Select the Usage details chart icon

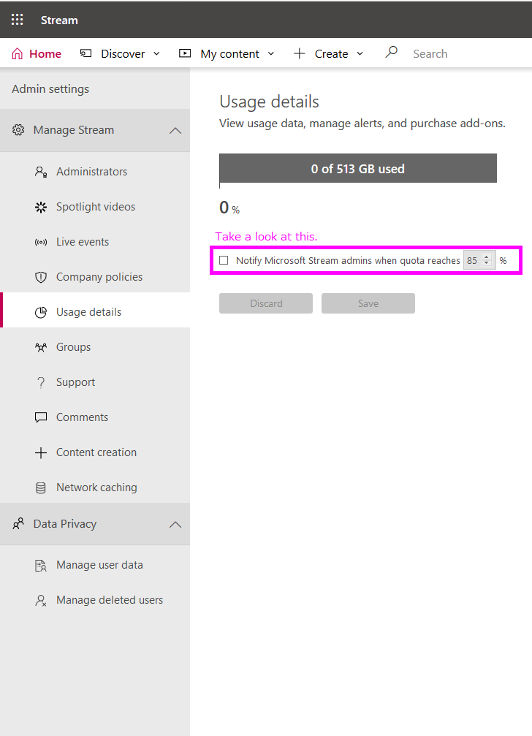click(41, 311)
